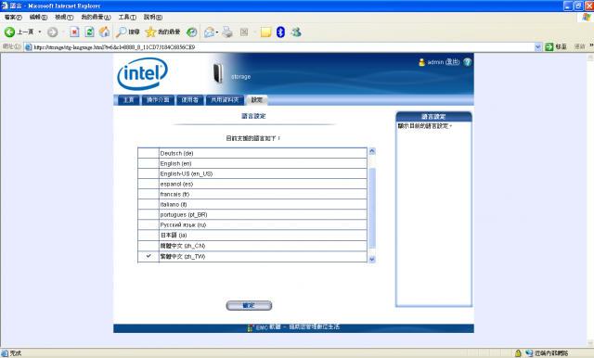Select English-US (en_US) language row
This screenshot has width=594, height=358.
click(252, 173)
